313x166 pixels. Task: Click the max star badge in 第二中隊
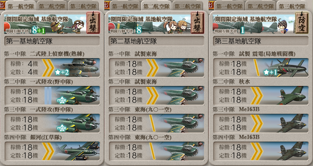tap(62, 100)
